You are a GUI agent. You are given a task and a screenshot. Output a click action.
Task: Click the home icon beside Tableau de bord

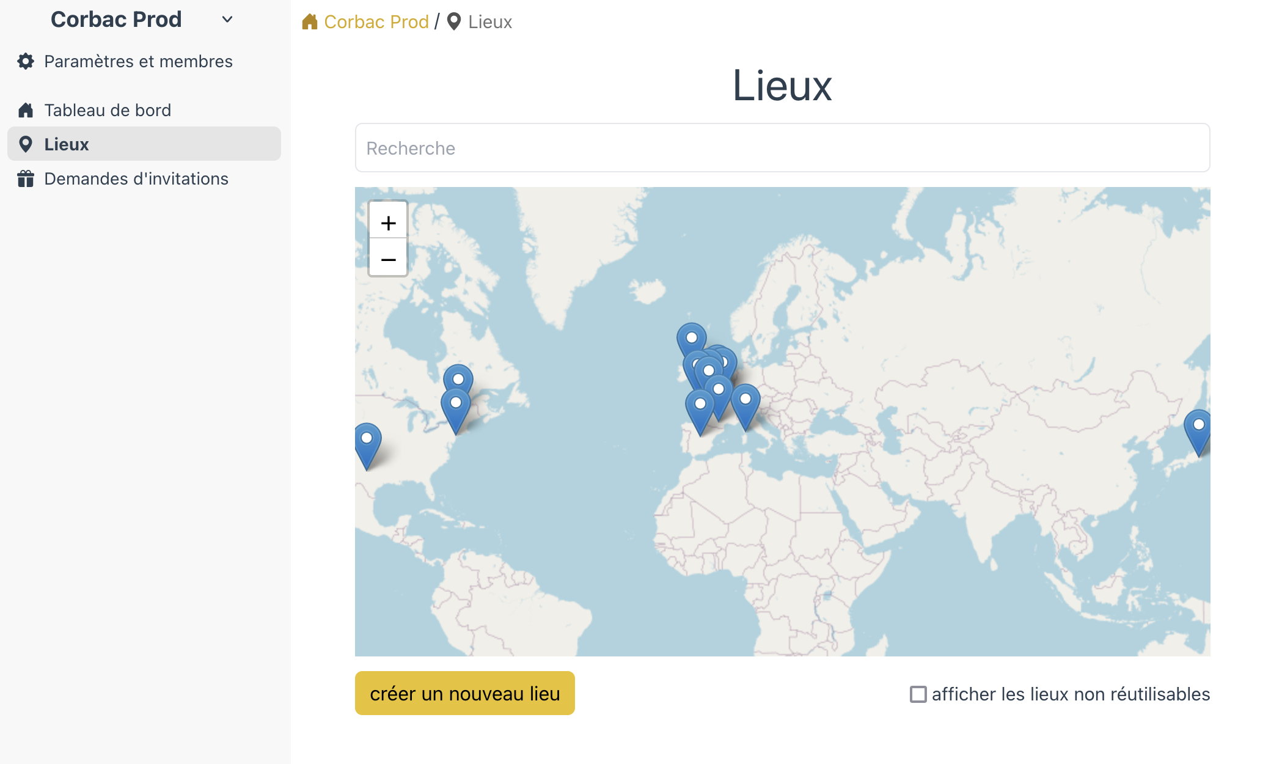[x=26, y=110]
